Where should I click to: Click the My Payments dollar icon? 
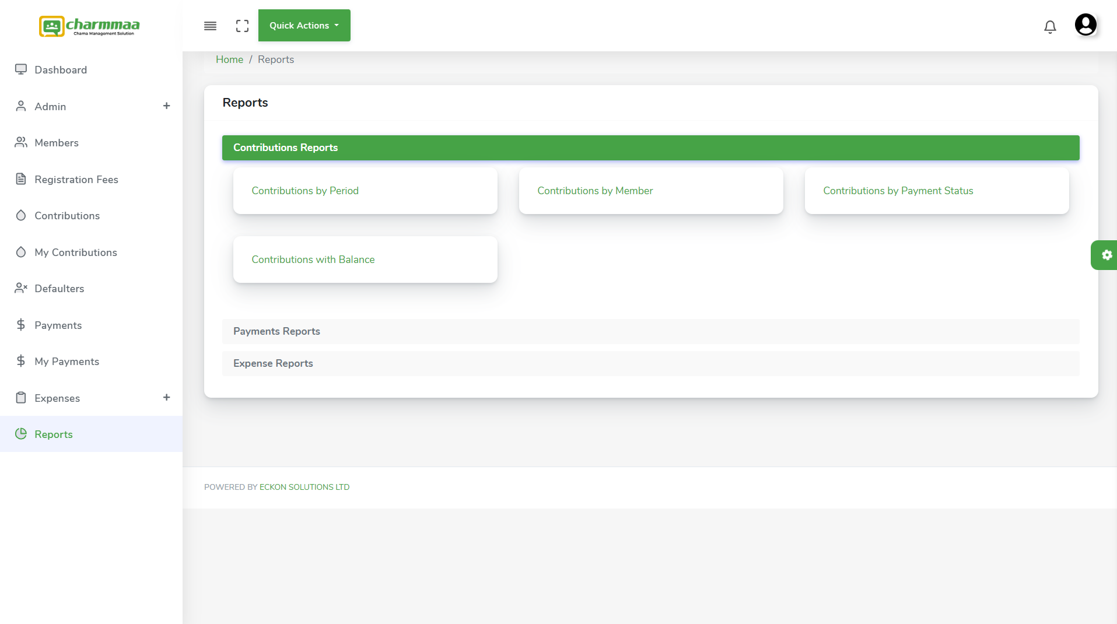[21, 361]
